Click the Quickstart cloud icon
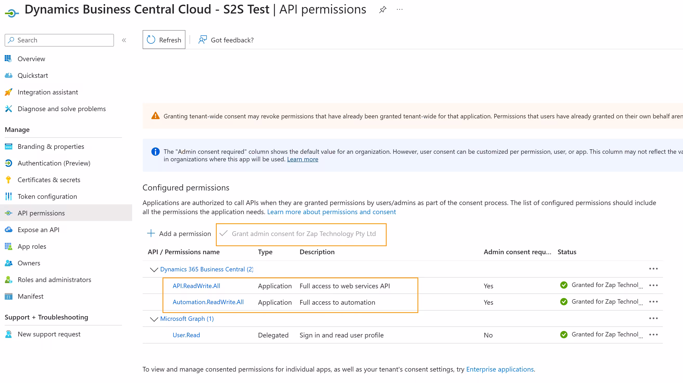This screenshot has width=683, height=383. click(9, 75)
